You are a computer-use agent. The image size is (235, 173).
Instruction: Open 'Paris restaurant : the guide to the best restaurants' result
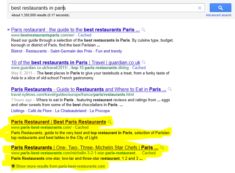coord(75,30)
